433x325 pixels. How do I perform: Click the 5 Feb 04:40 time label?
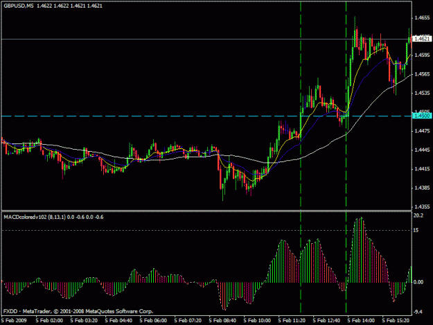point(118,320)
